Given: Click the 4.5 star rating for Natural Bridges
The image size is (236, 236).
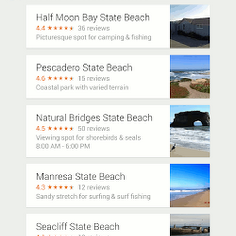Looking at the screenshot, I should pos(55,128).
